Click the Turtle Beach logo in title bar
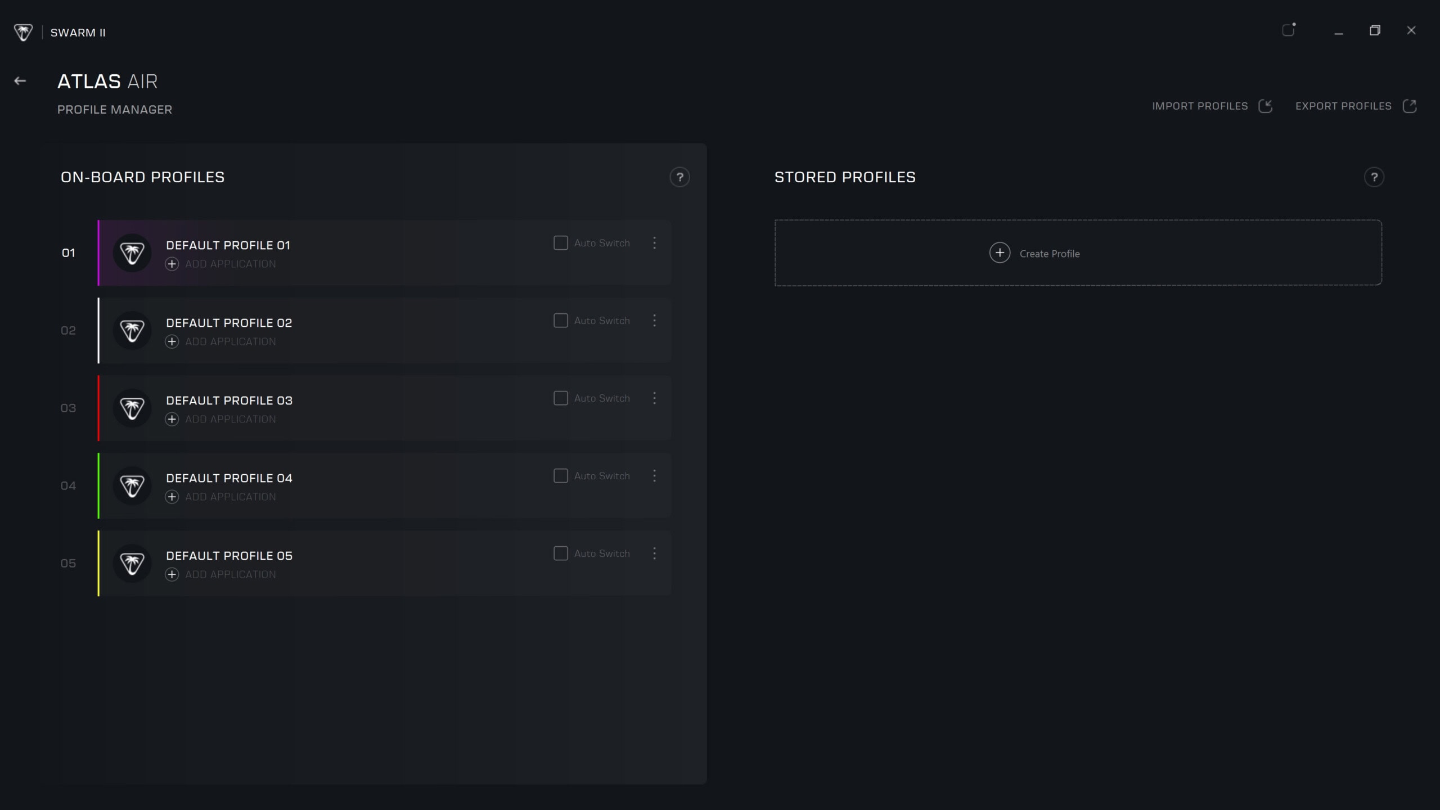Viewport: 1440px width, 810px height. [23, 32]
